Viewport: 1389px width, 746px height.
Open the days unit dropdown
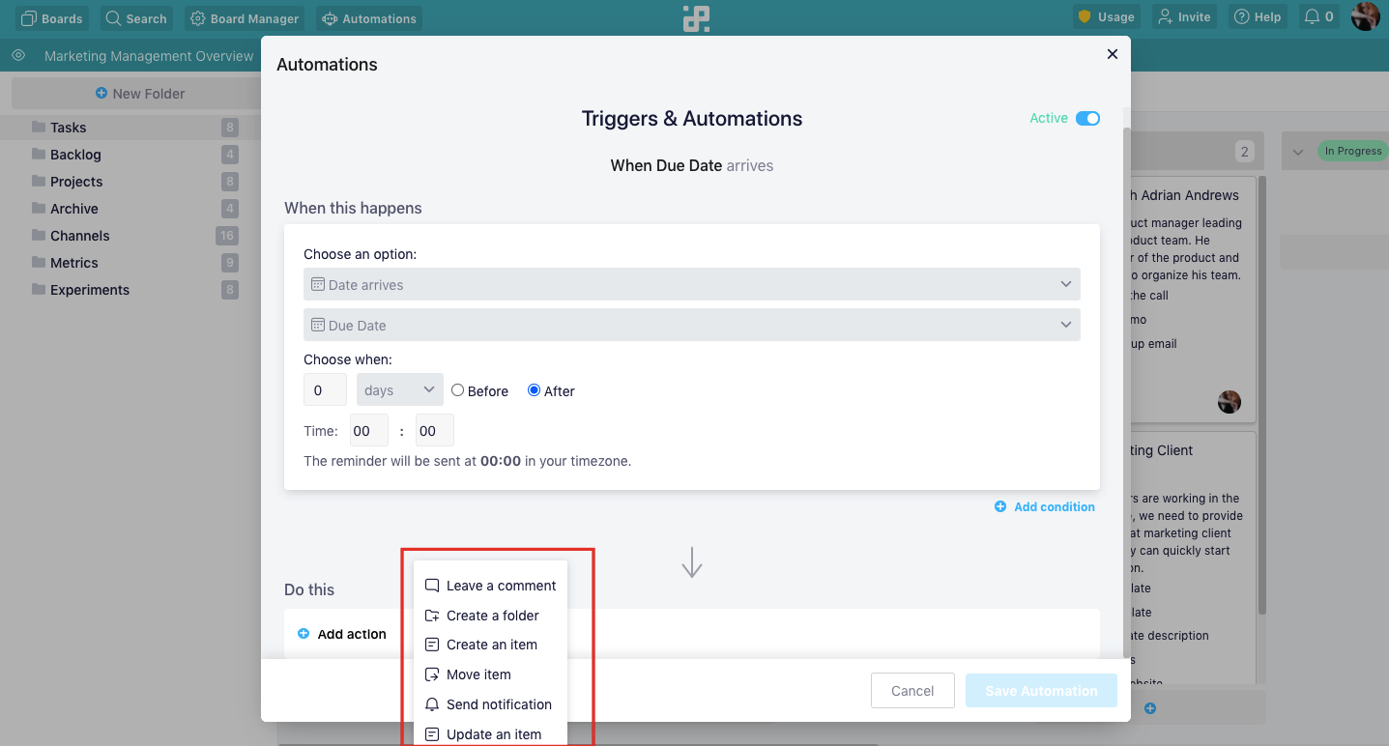[x=400, y=390]
